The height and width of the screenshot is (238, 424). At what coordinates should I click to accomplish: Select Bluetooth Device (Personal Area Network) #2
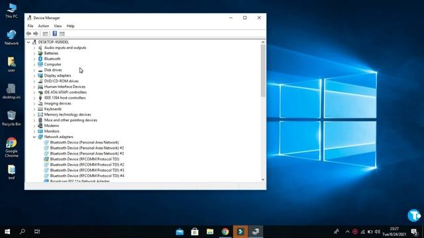pos(87,148)
